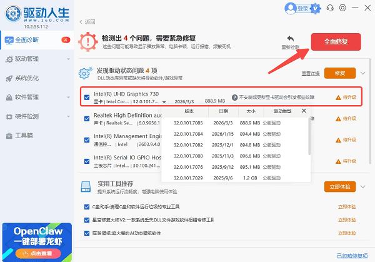375x262 pixels.
Task: Click 立即体验 link for 猫哈壁纸
Action: (x=347, y=233)
